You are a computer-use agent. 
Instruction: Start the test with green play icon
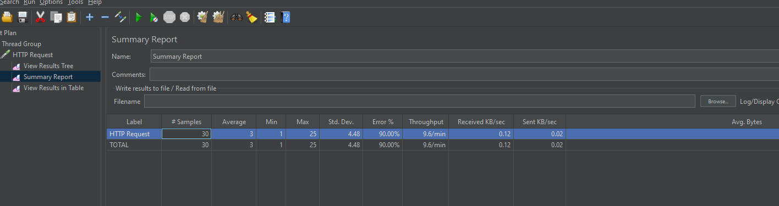[x=139, y=18]
